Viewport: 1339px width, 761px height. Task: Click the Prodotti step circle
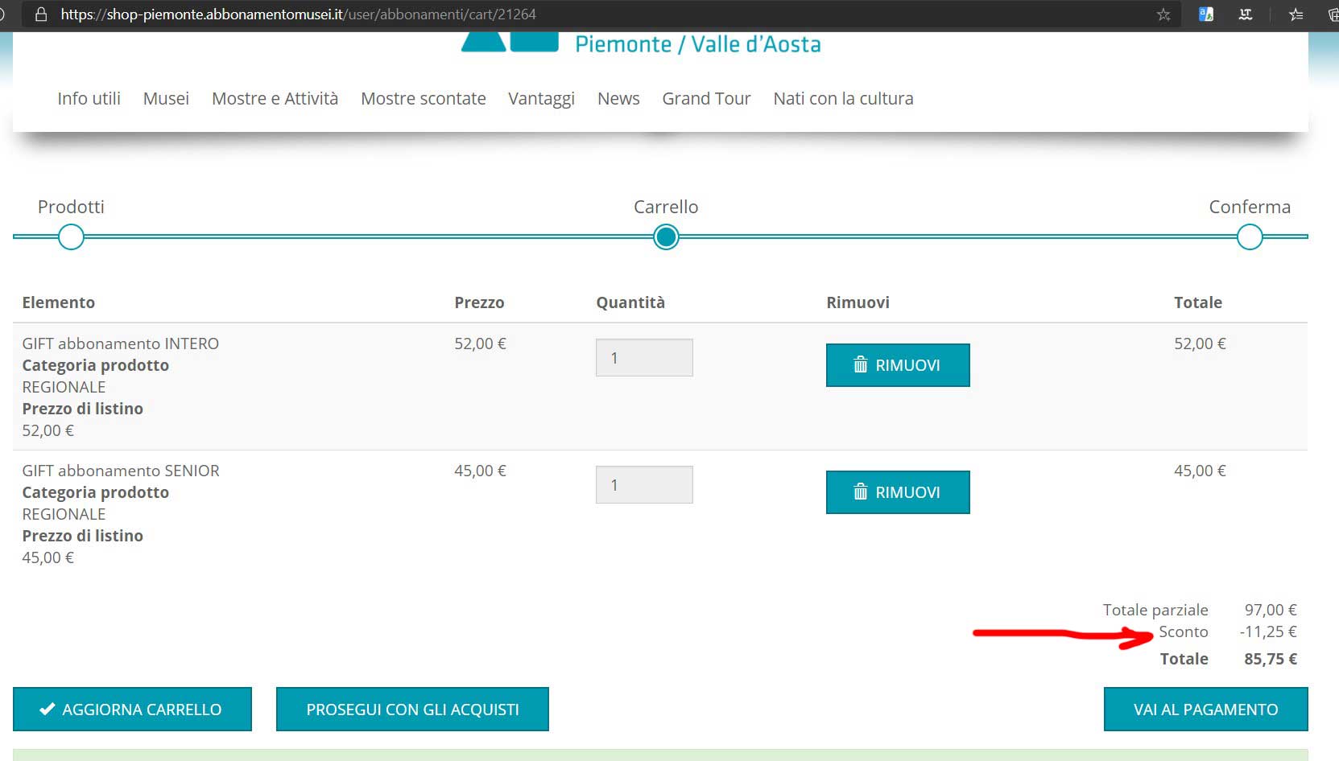tap(71, 237)
